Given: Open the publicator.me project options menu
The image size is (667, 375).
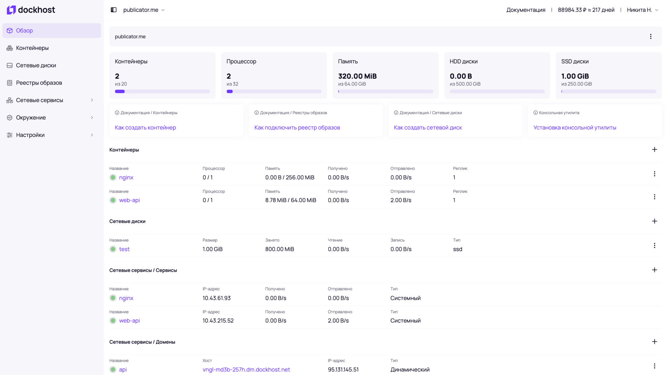Looking at the screenshot, I should [651, 36].
